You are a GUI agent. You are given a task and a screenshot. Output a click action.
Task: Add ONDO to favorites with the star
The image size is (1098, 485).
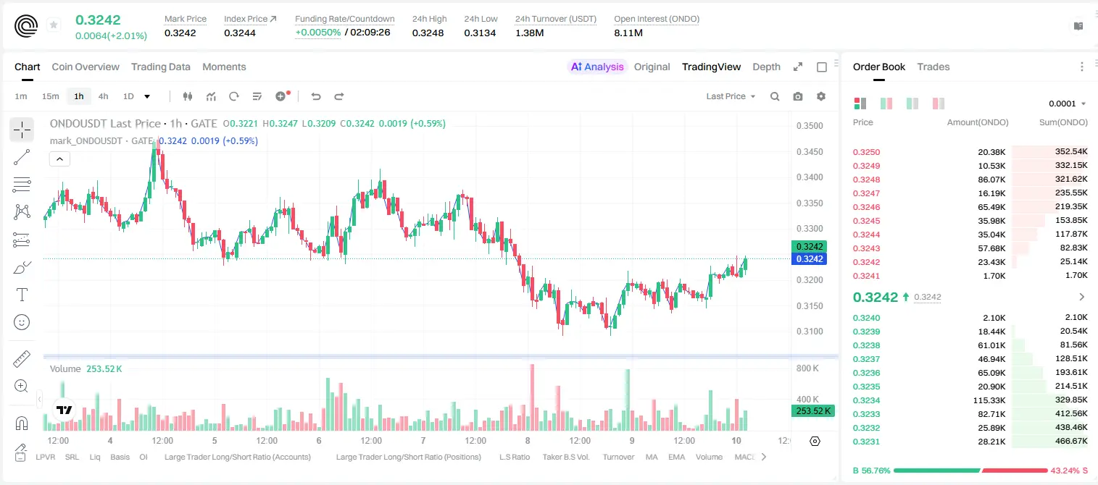tap(54, 25)
